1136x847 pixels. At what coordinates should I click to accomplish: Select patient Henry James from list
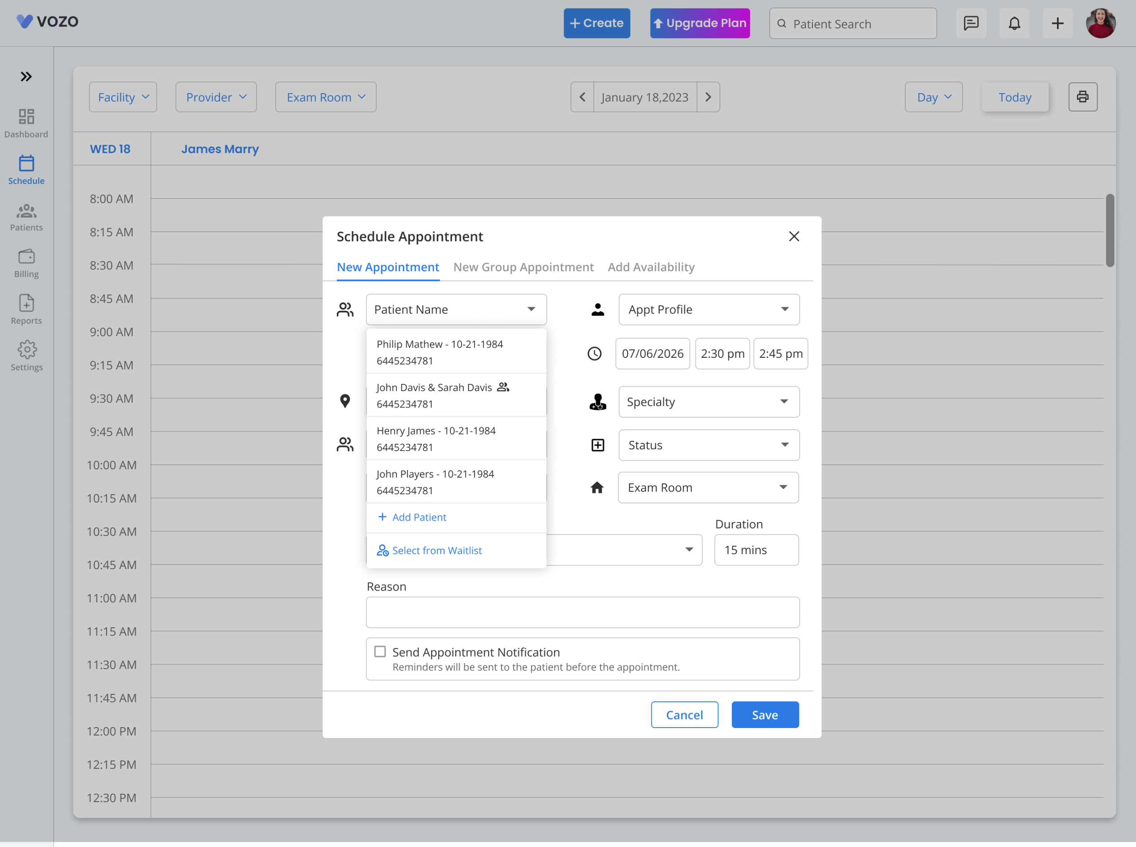(x=456, y=438)
